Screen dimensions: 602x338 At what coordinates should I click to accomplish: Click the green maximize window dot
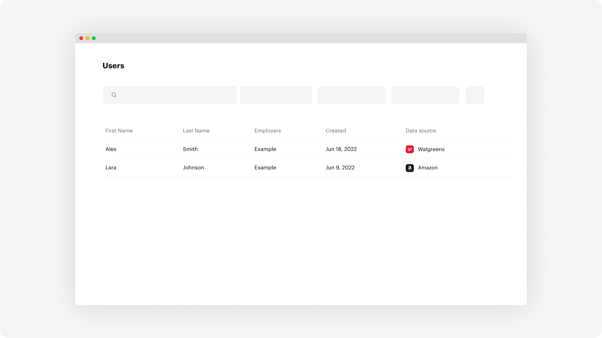(94, 38)
